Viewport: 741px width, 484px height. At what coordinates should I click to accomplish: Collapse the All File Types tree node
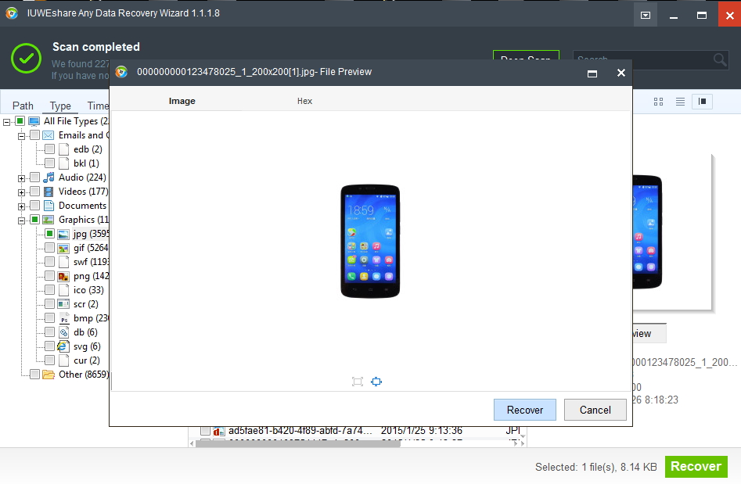coord(6,122)
